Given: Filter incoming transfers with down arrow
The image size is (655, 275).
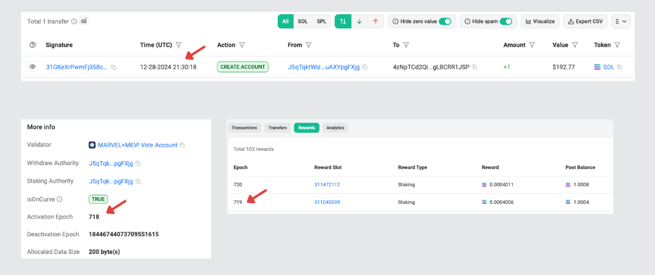Looking at the screenshot, I should pyautogui.click(x=359, y=21).
